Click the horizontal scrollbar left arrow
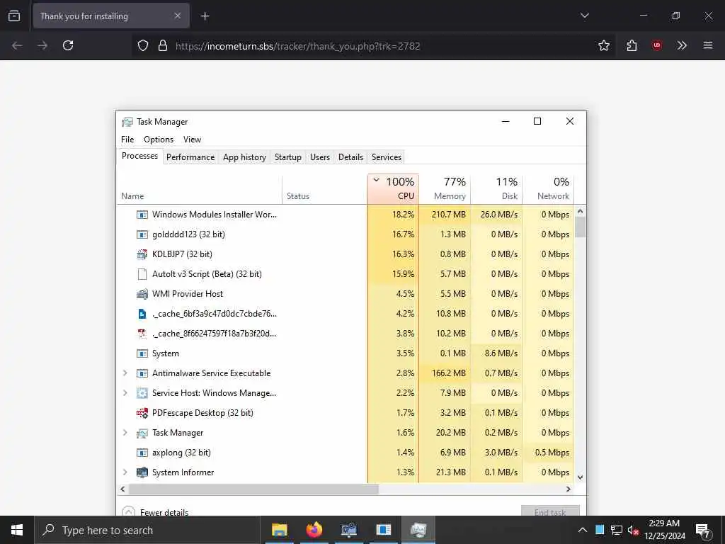725x544 pixels. 122,489
